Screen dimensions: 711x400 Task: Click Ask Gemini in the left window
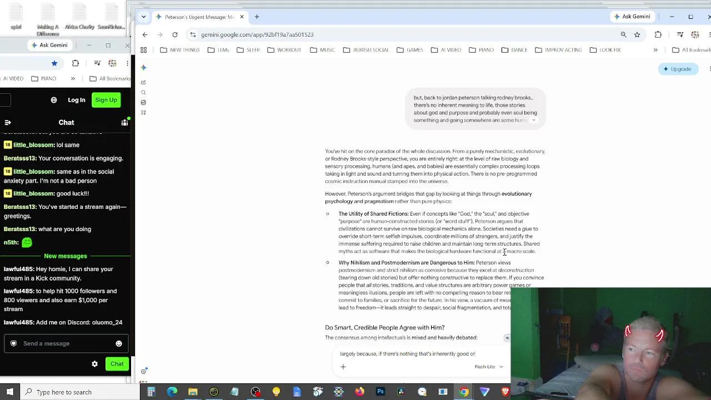point(49,45)
